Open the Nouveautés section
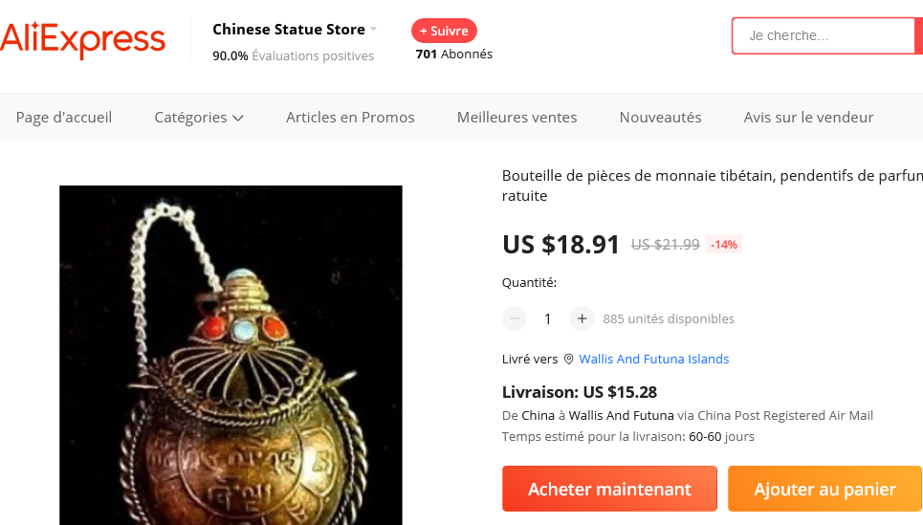923x525 pixels. click(x=661, y=117)
